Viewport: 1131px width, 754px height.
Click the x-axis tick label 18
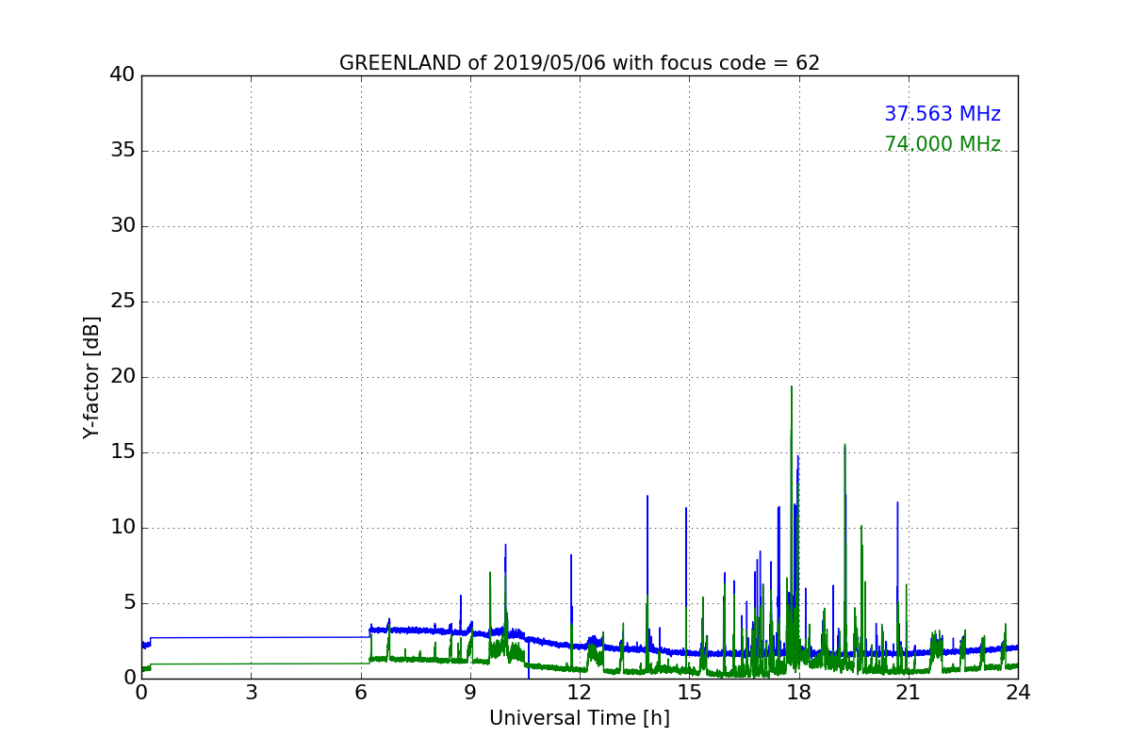(798, 693)
